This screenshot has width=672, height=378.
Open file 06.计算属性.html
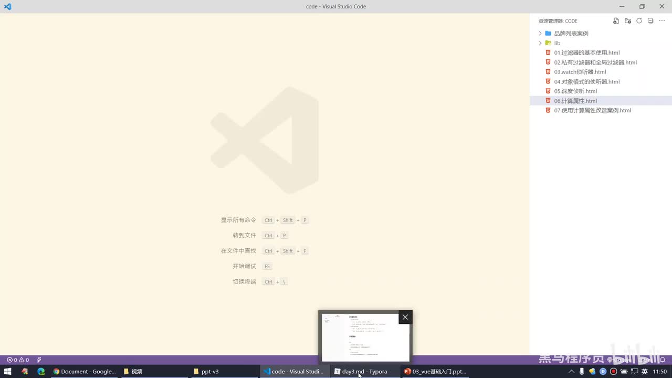tap(601, 101)
